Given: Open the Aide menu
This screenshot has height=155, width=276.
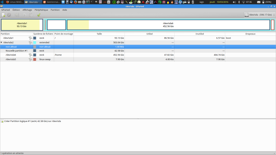Looking at the screenshot, I should [x=65, y=10].
